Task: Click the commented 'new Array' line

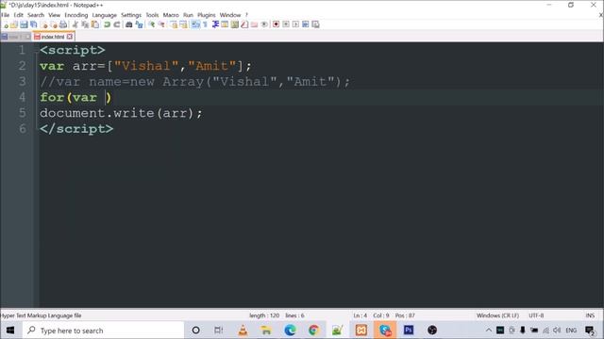Action: coord(194,82)
